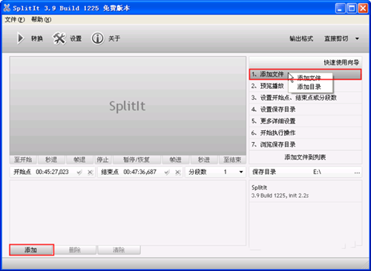Confirm the 开始点 check mark icon

tap(79, 172)
